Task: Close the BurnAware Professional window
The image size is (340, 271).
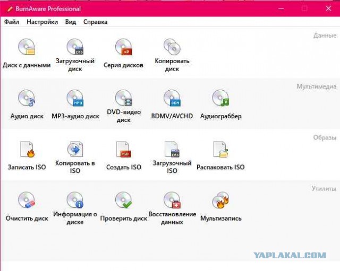Action: (x=328, y=8)
